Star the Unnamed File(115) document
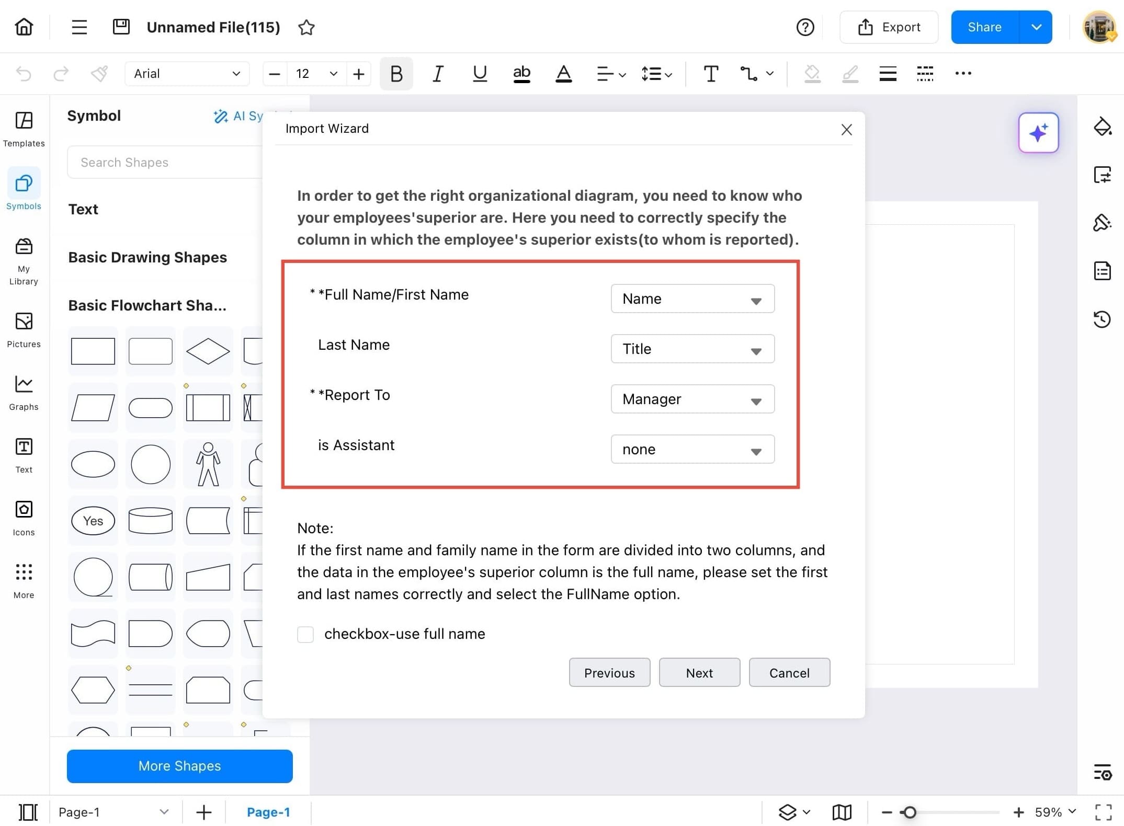The image size is (1124, 826). 306,28
